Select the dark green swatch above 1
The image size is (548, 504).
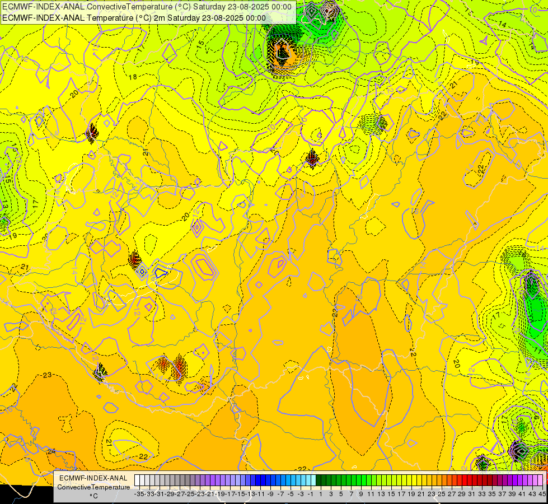pyautogui.click(x=319, y=480)
